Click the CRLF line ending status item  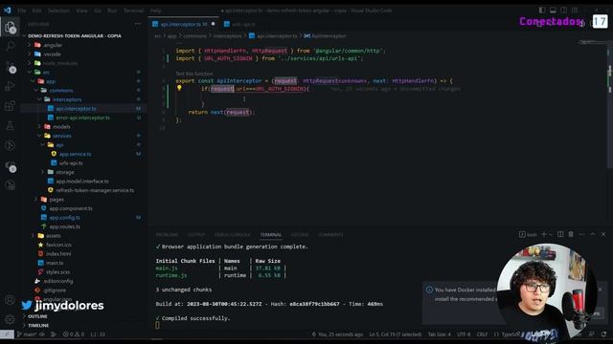coord(482,334)
